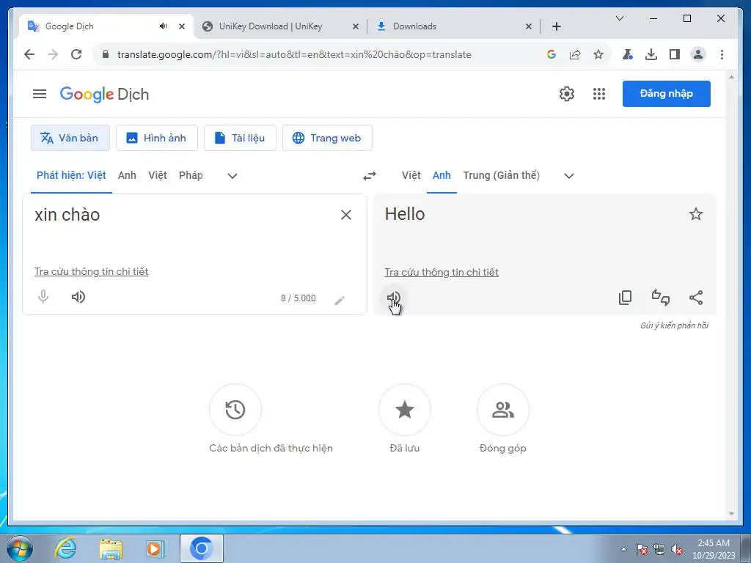751x563 pixels.
Task: Go back to previous page
Action: pyautogui.click(x=29, y=54)
